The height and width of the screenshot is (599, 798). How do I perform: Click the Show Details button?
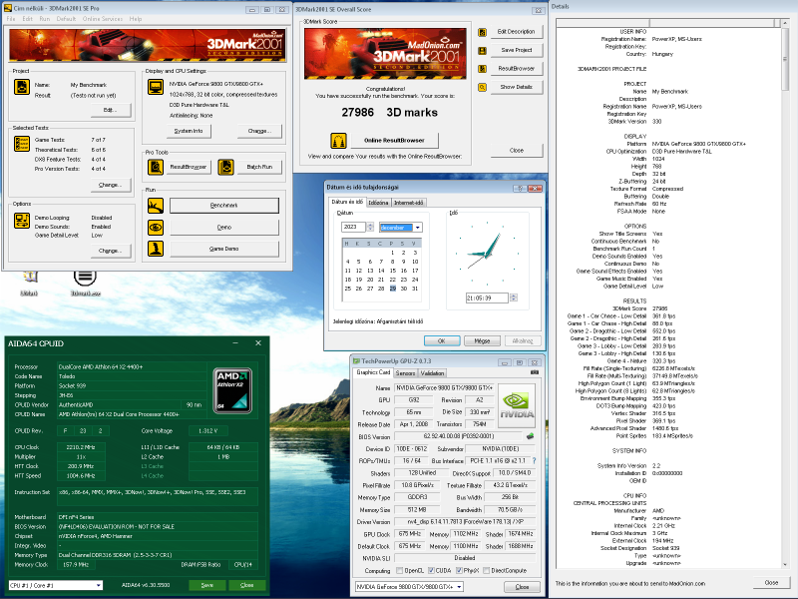click(x=516, y=87)
